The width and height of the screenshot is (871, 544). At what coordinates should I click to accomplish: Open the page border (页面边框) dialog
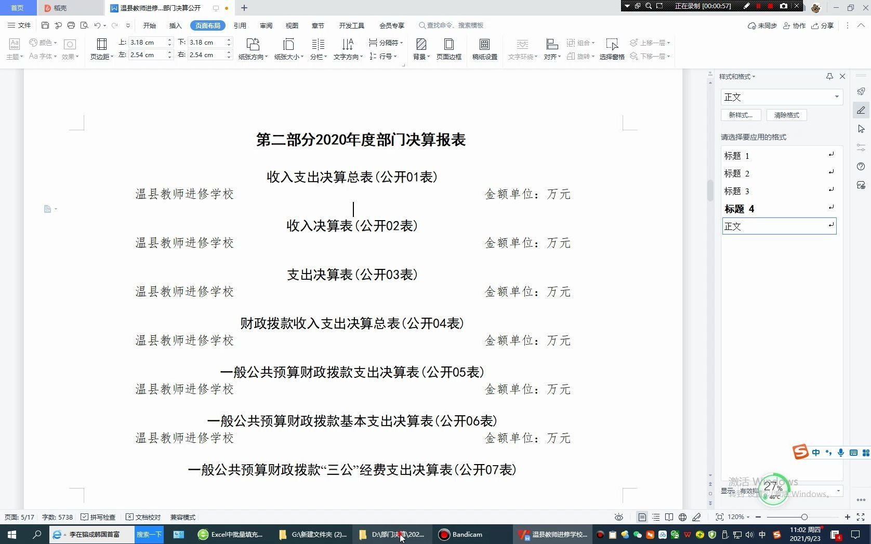tap(449, 49)
